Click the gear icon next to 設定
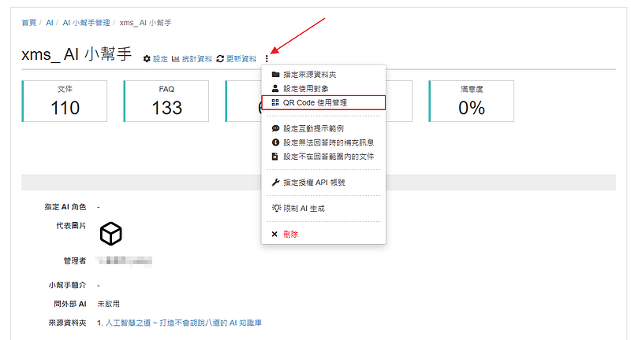 click(x=147, y=59)
